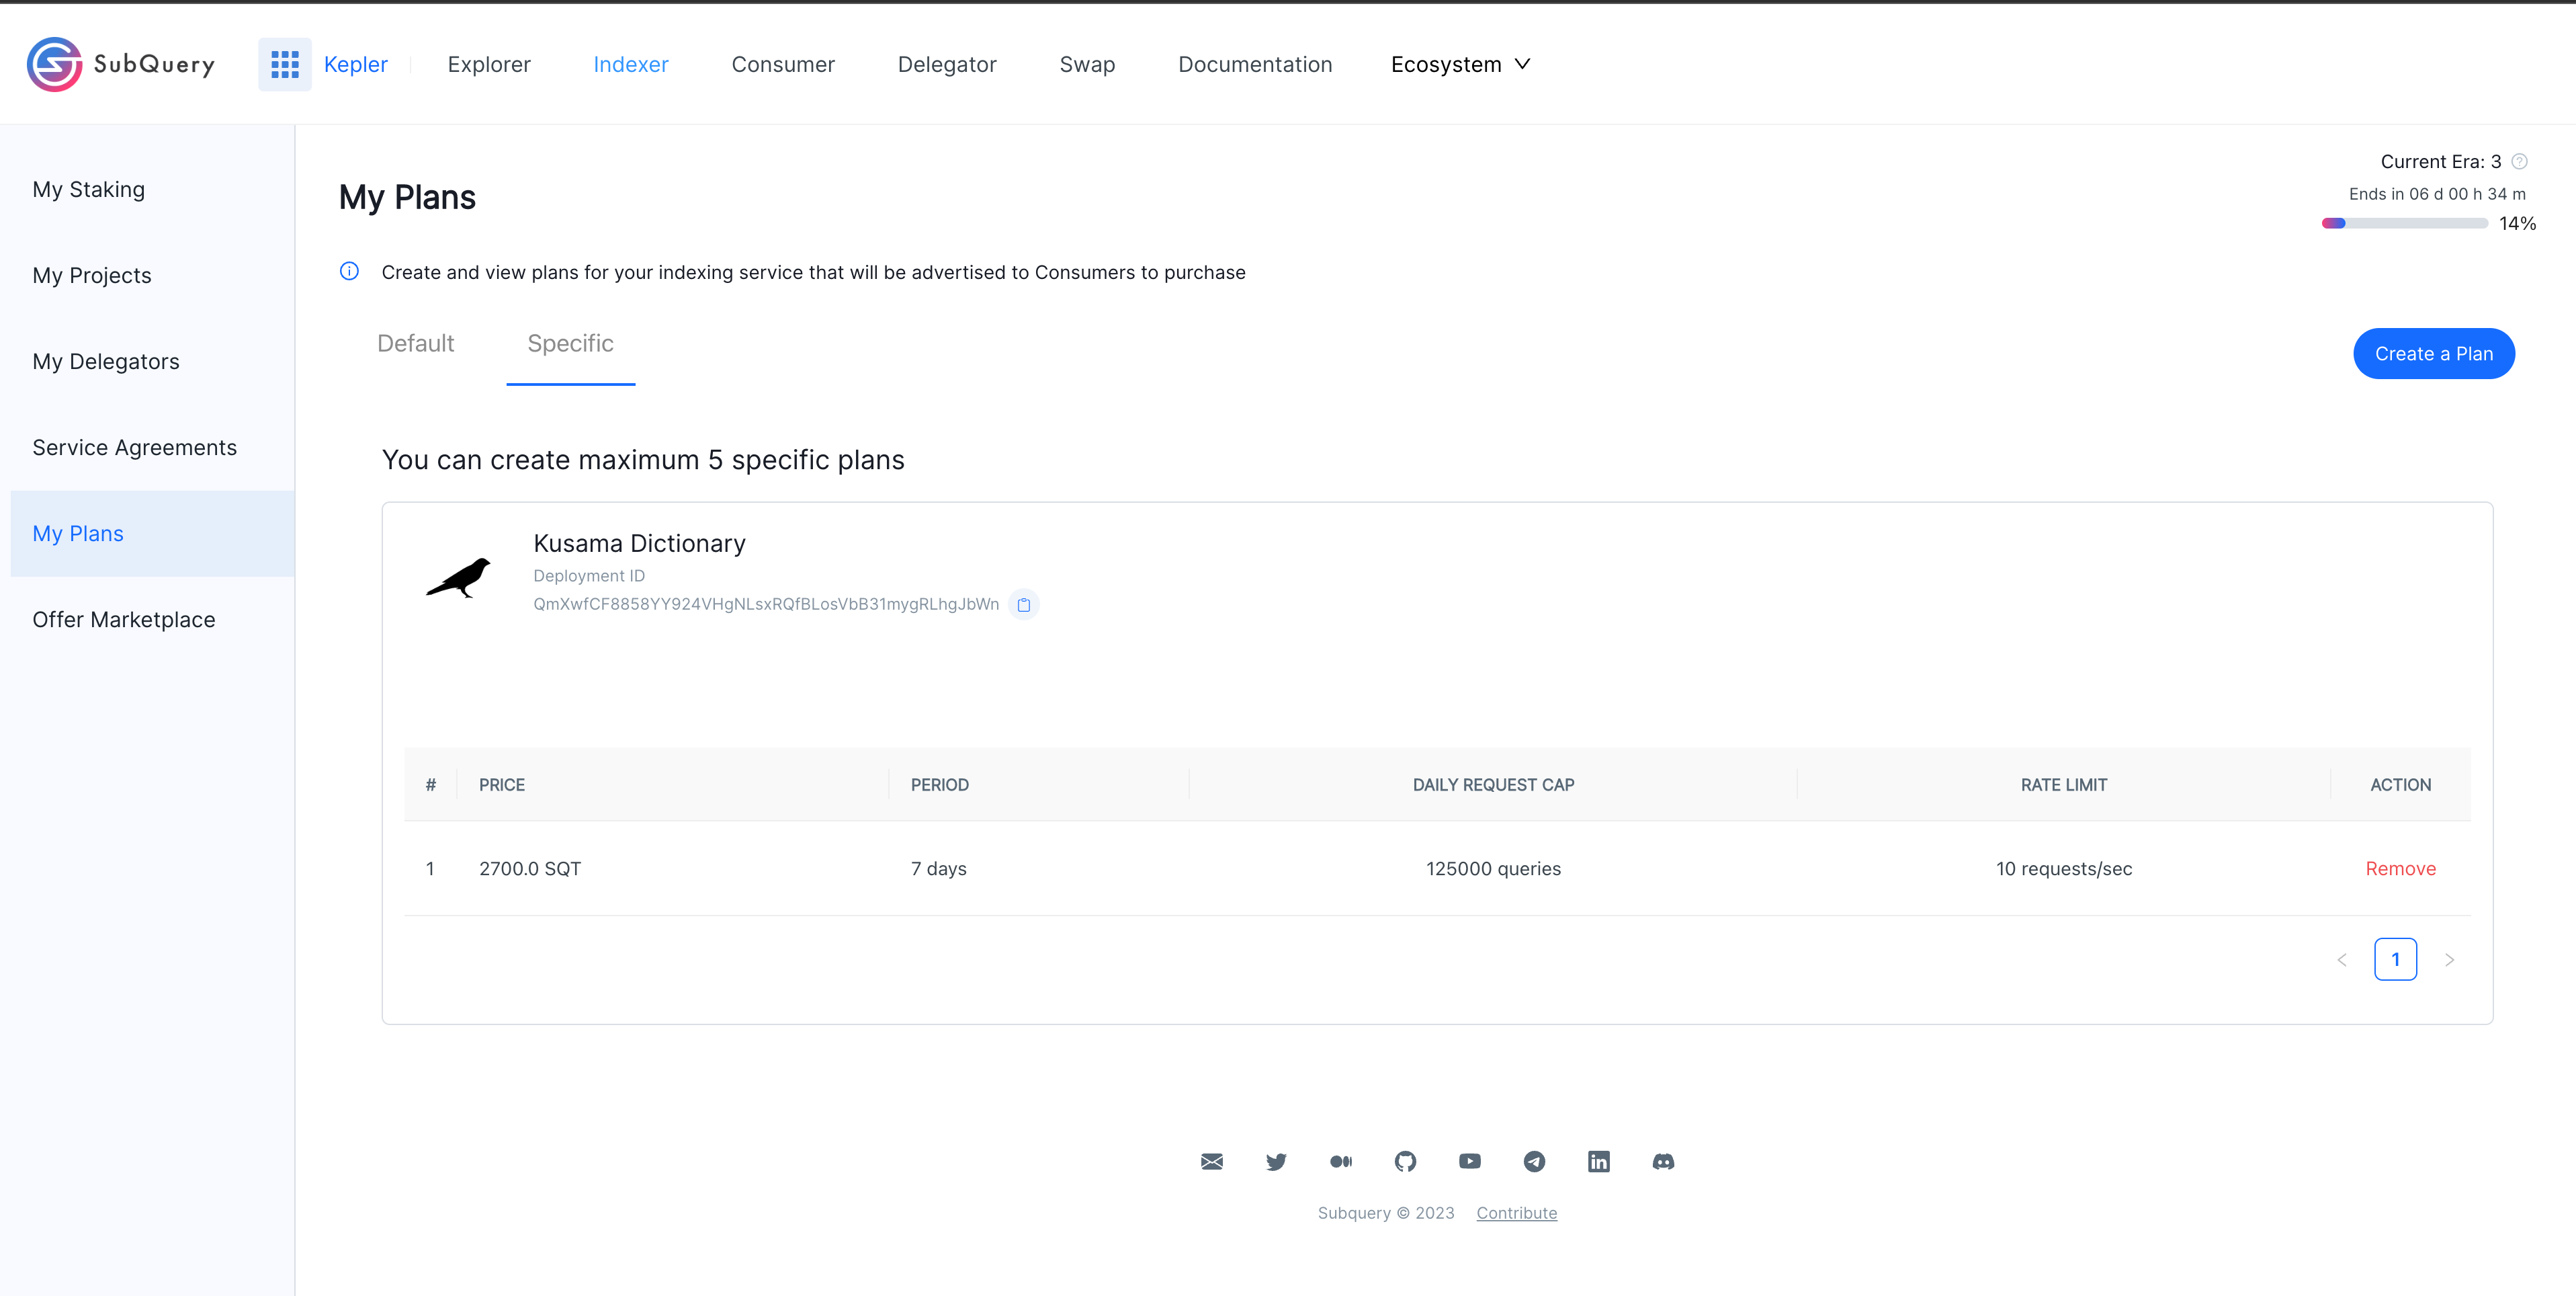The height and width of the screenshot is (1296, 2576).
Task: Go to next page arrow in pagination
Action: click(2450, 960)
